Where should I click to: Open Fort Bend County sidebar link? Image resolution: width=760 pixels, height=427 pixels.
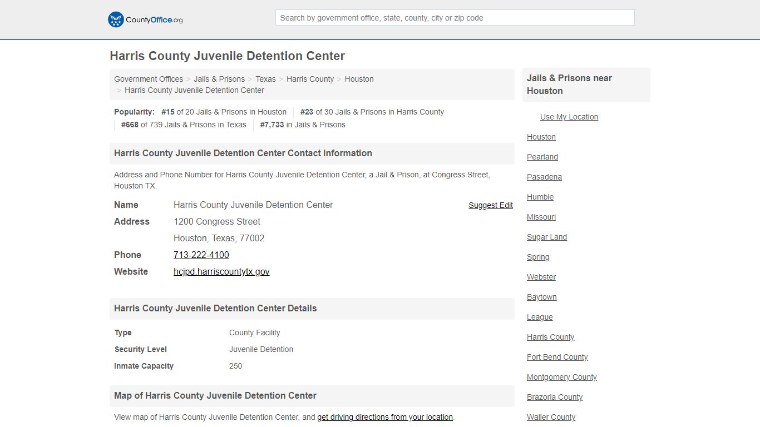point(557,357)
